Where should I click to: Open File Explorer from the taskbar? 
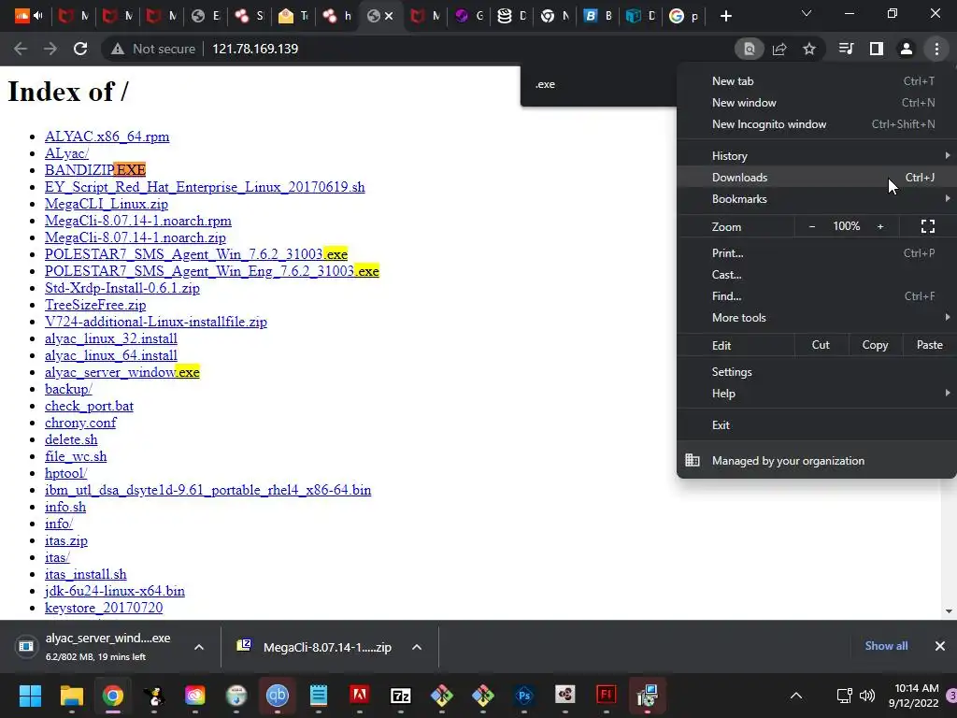click(x=71, y=696)
